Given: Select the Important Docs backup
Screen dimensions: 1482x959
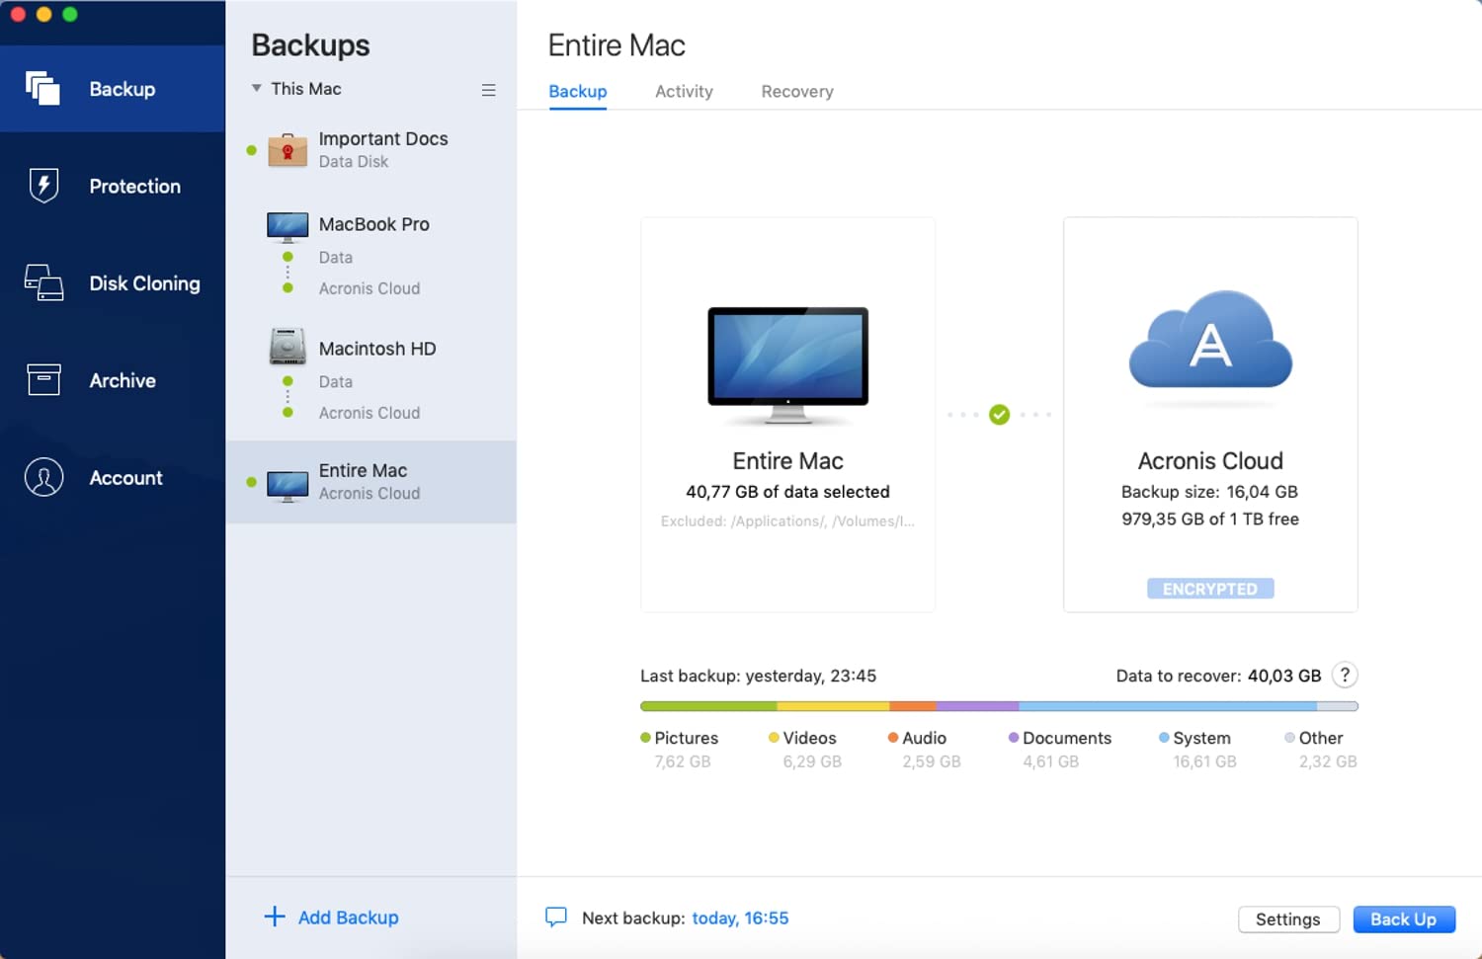Looking at the screenshot, I should (382, 149).
